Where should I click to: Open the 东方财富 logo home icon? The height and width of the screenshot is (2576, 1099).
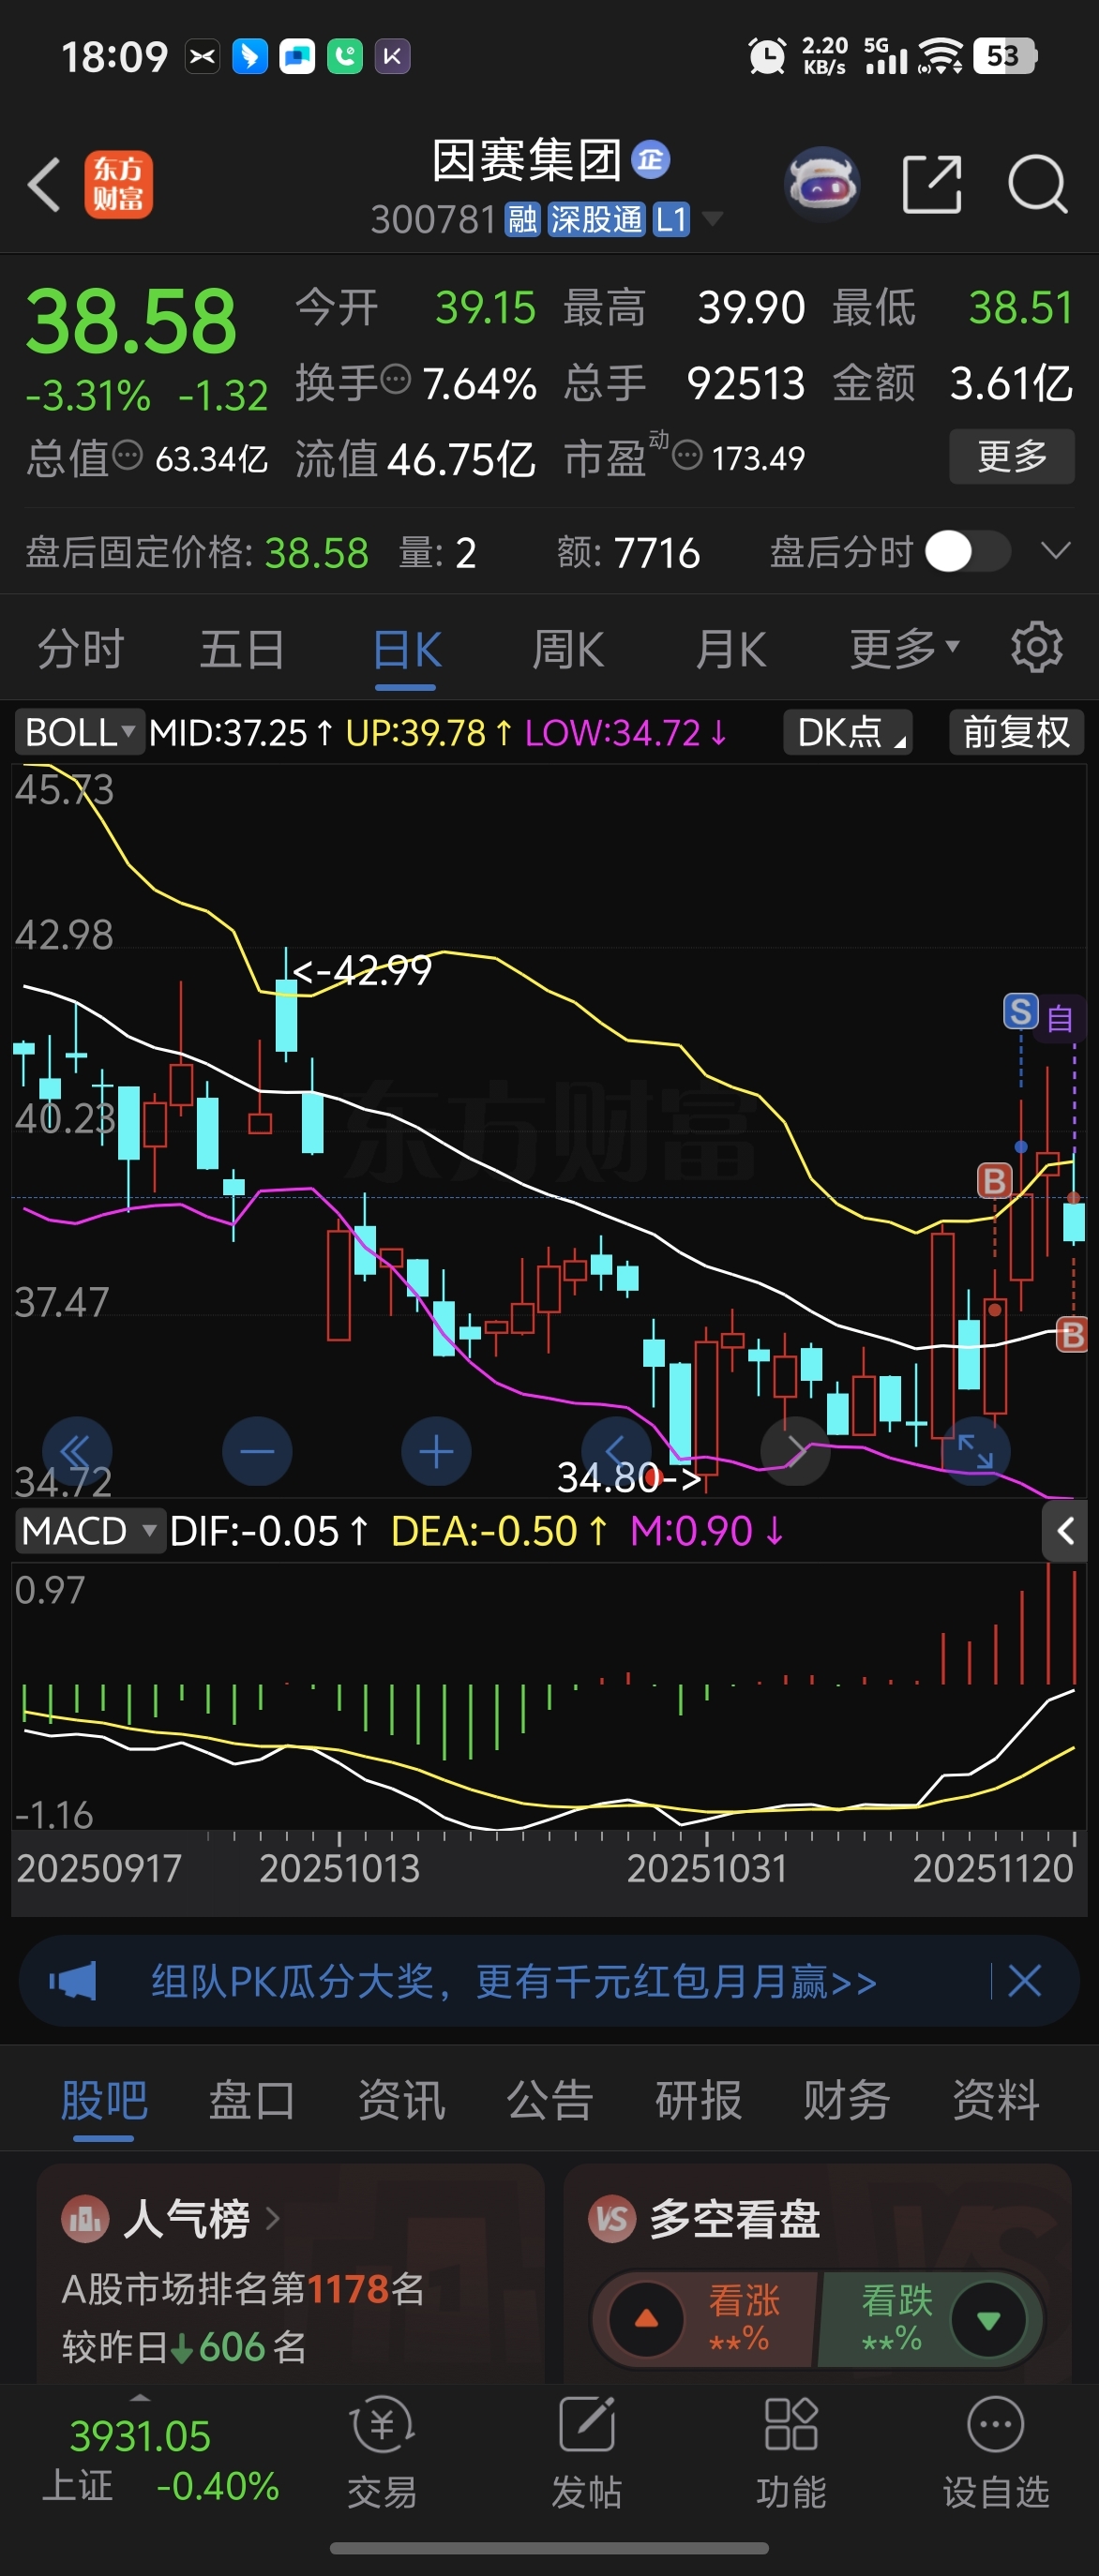coord(118,184)
